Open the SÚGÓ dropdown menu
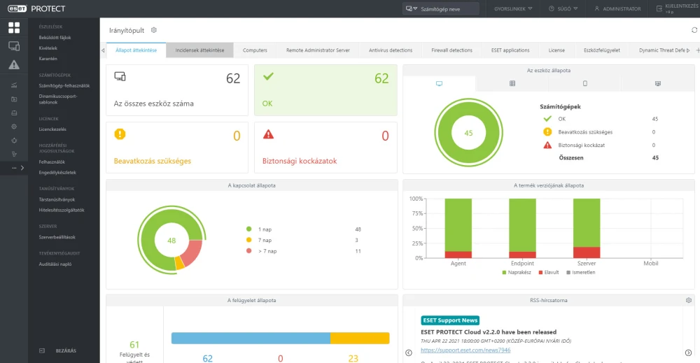This screenshot has width=700, height=363. [x=563, y=8]
